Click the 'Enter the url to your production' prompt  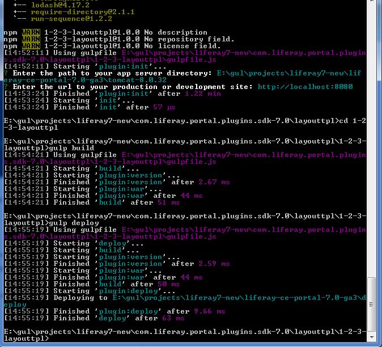[x=178, y=87]
